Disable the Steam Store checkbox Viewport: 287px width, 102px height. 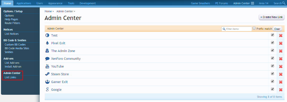273,73
